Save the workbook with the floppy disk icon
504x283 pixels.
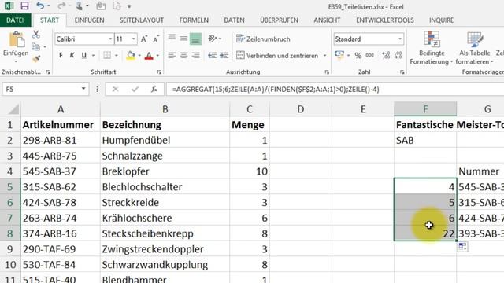[24, 6]
